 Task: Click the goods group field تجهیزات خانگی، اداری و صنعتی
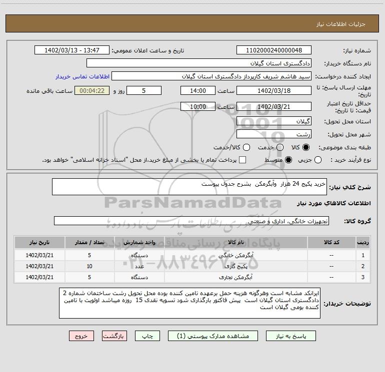point(191,221)
